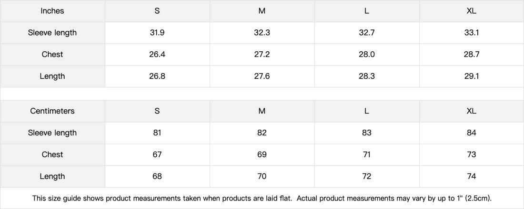Click the 69 cm chest value

(262, 155)
